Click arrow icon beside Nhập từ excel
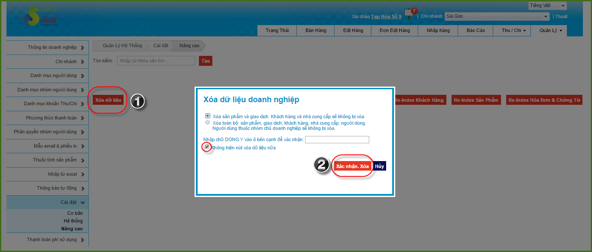Image resolution: width=592 pixels, height=252 pixels. (82, 174)
